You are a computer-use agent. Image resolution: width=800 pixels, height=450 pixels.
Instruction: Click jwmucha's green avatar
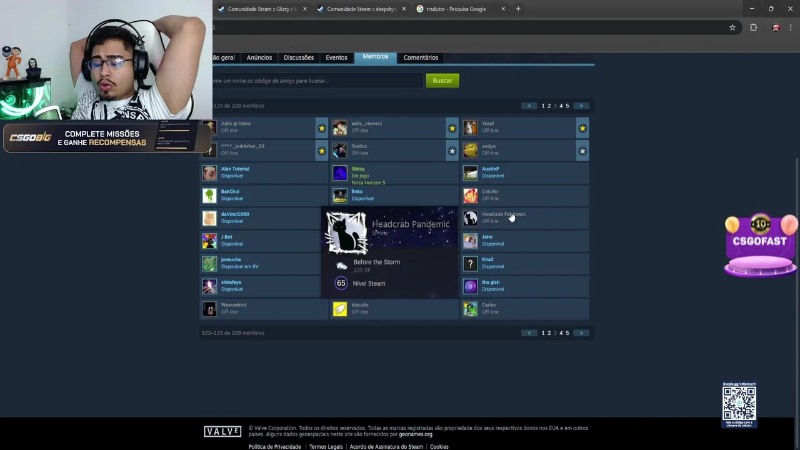(x=209, y=263)
